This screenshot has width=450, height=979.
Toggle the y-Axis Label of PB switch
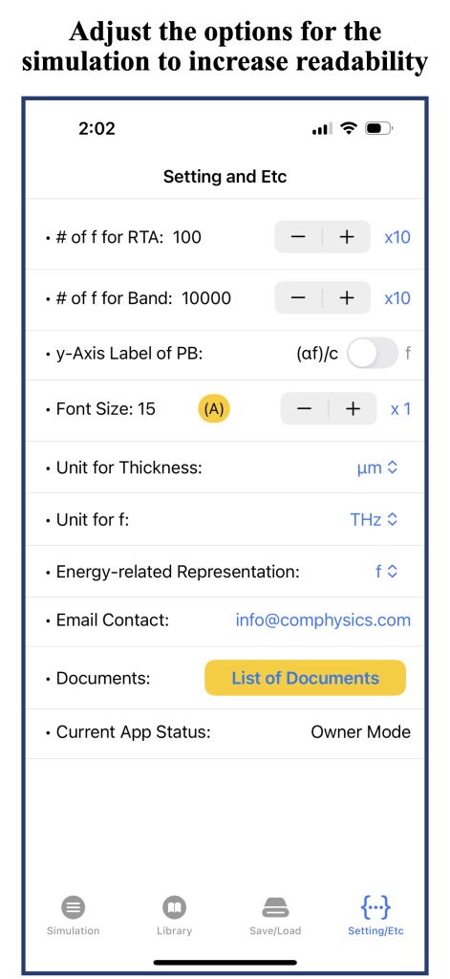pyautogui.click(x=373, y=354)
